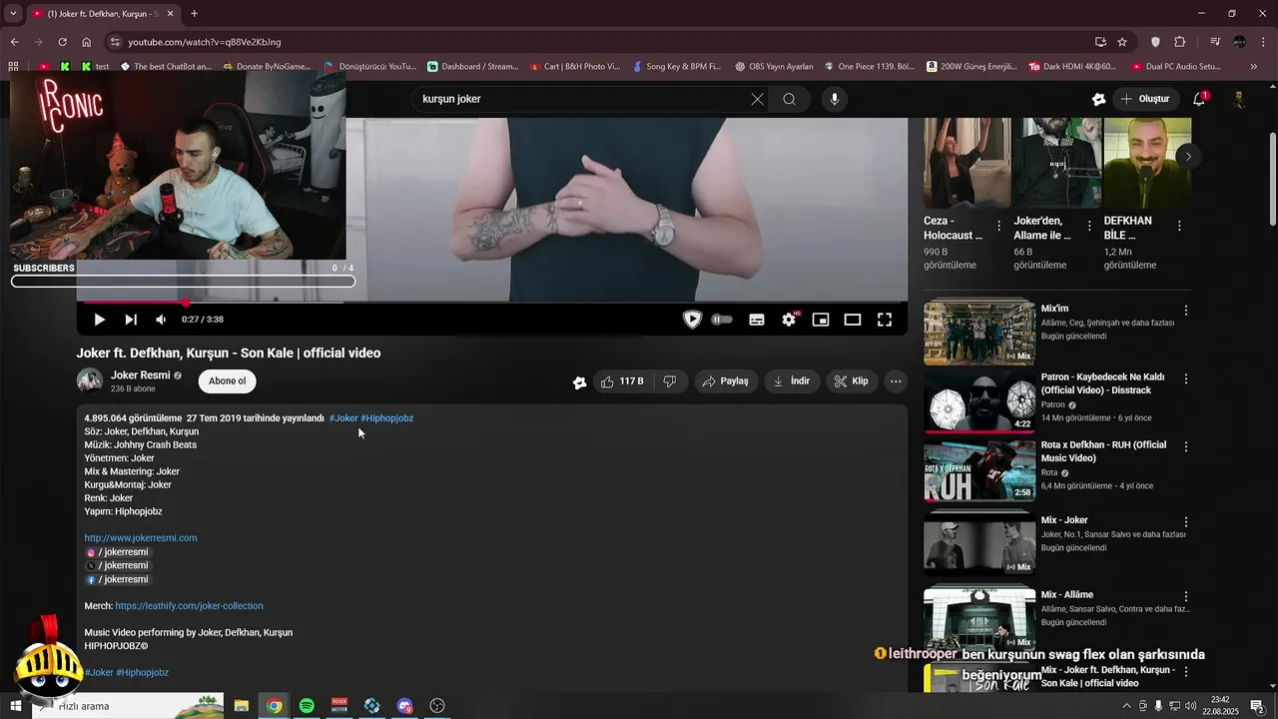Screen dimensions: 1278x719
Task: Open options for DEFKHAN BİLE short
Action: click(1179, 227)
